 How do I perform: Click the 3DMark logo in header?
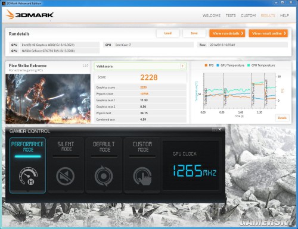(x=30, y=15)
